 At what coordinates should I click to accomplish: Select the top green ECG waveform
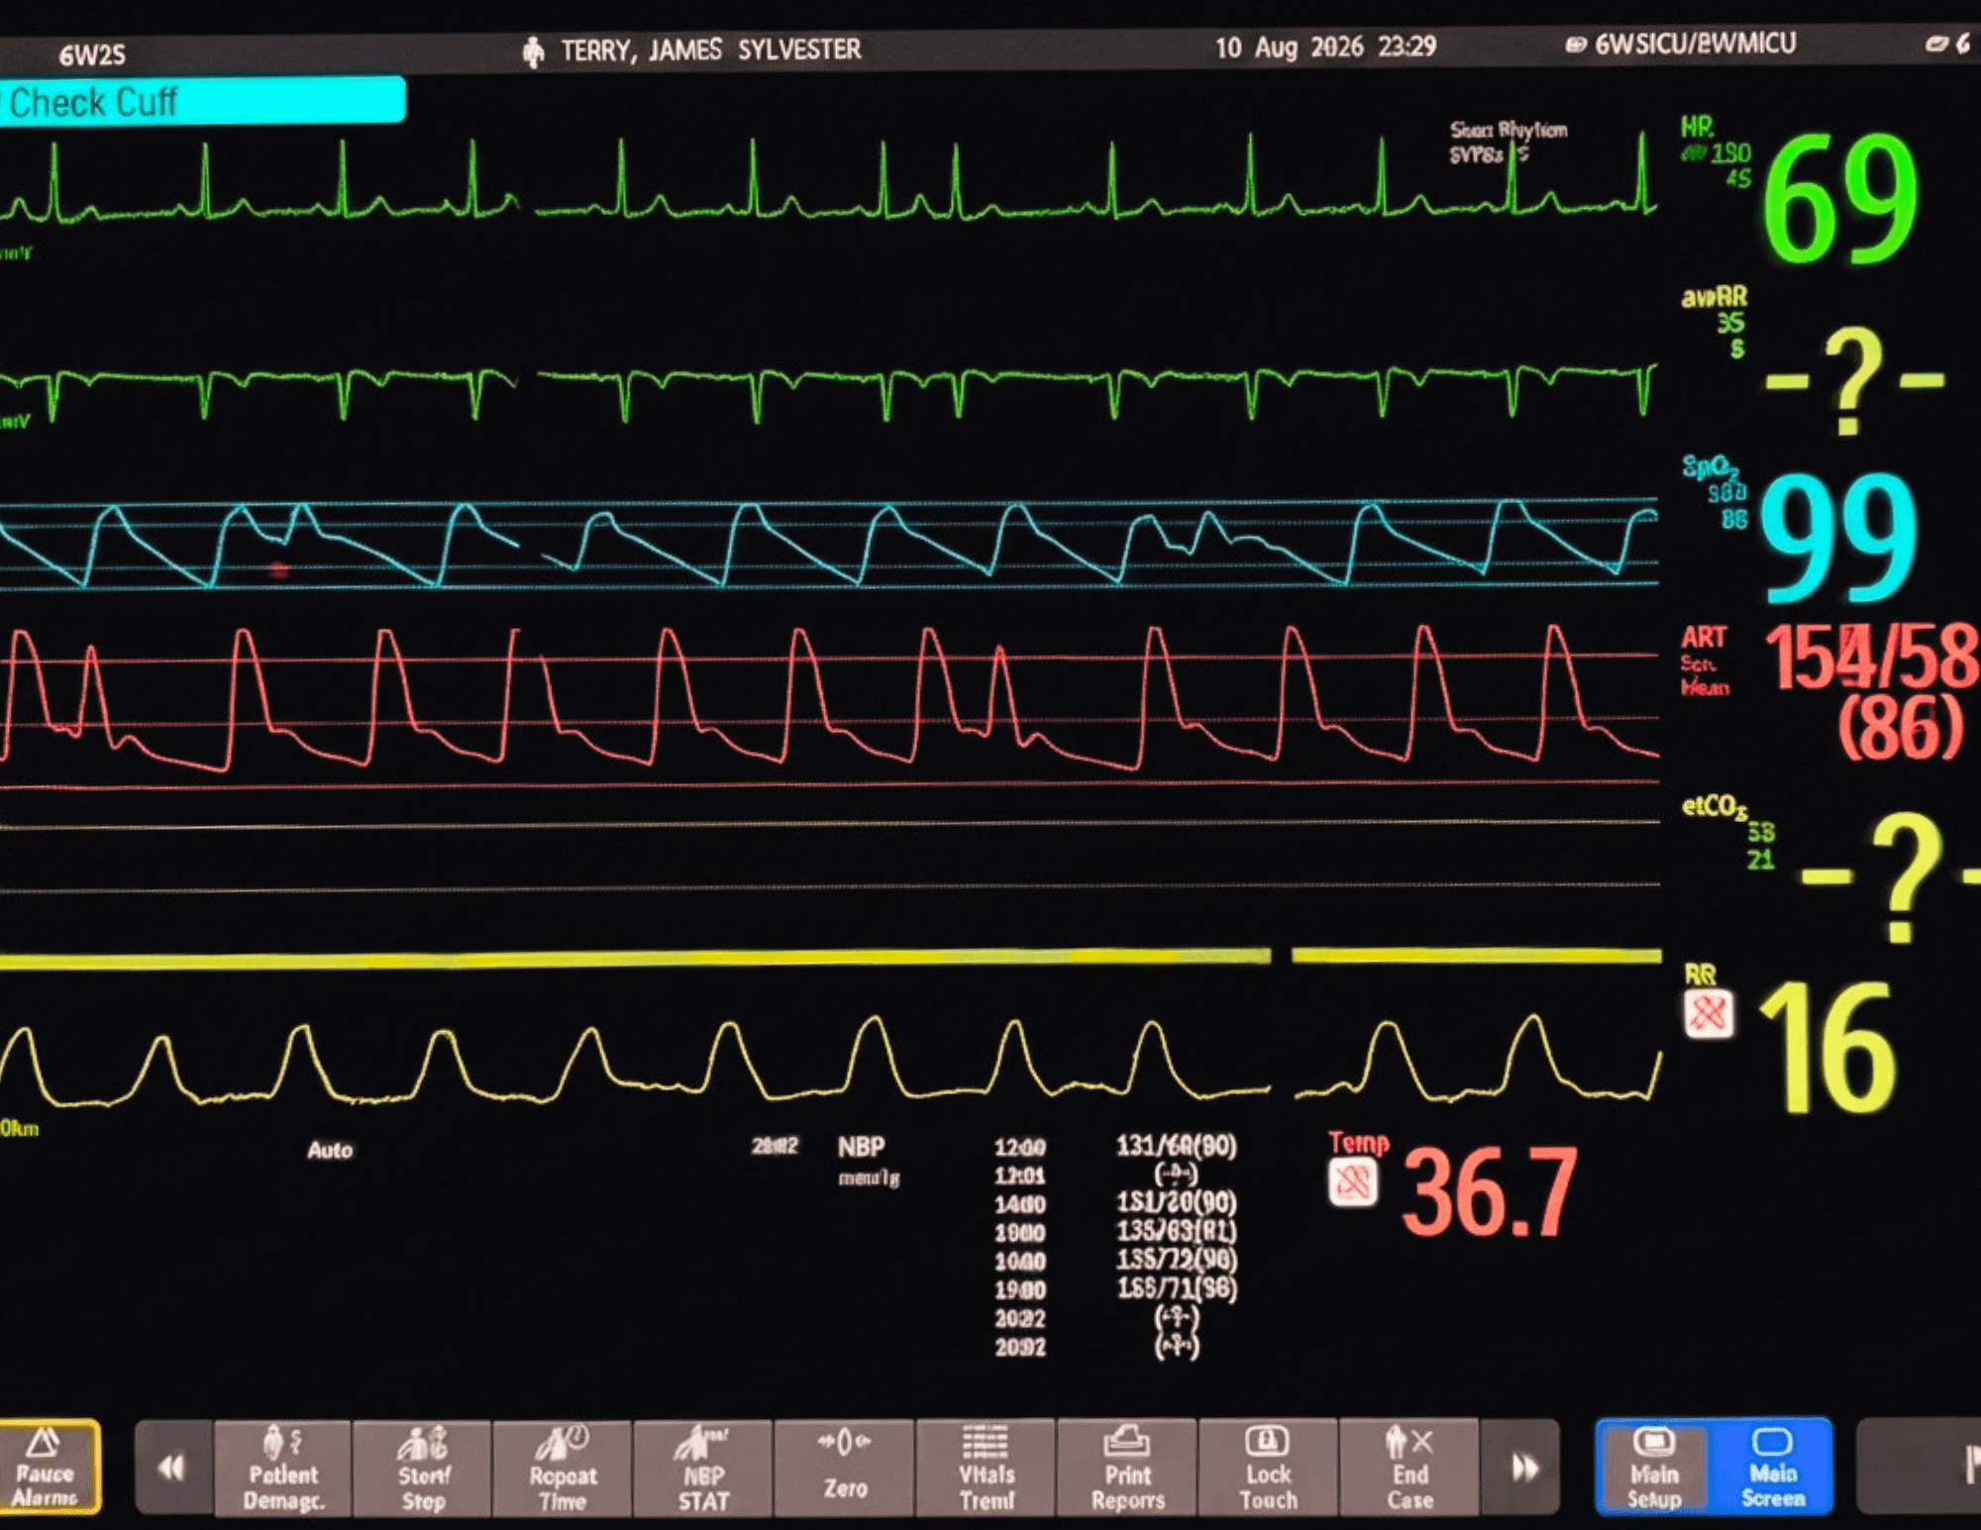(x=830, y=178)
